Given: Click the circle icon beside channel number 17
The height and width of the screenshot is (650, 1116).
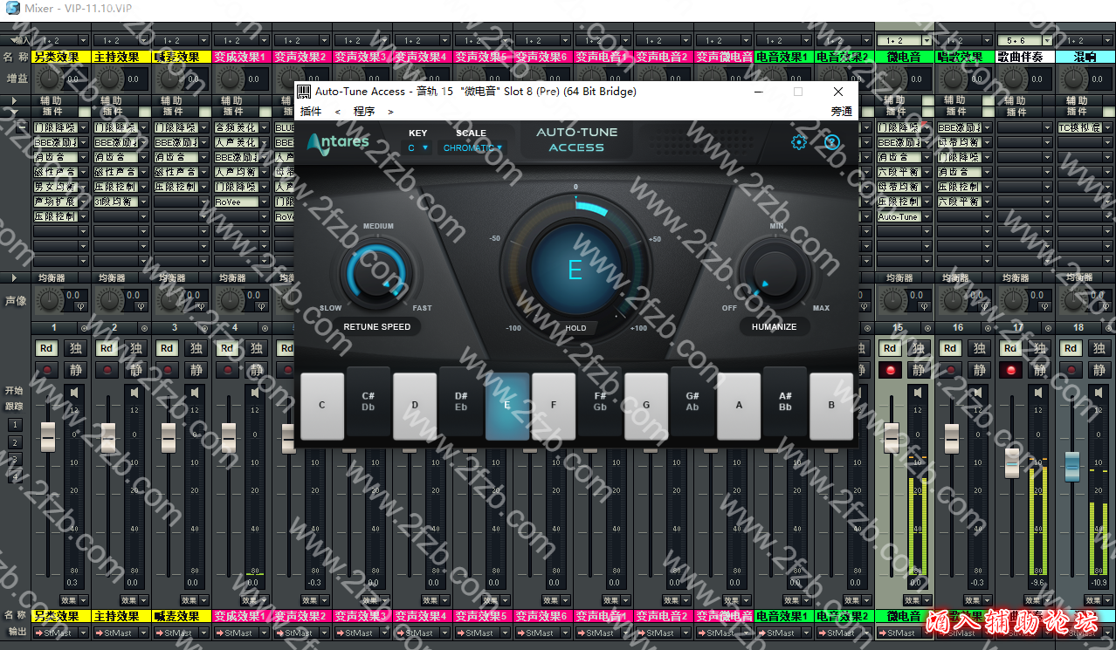Looking at the screenshot, I should [1048, 328].
